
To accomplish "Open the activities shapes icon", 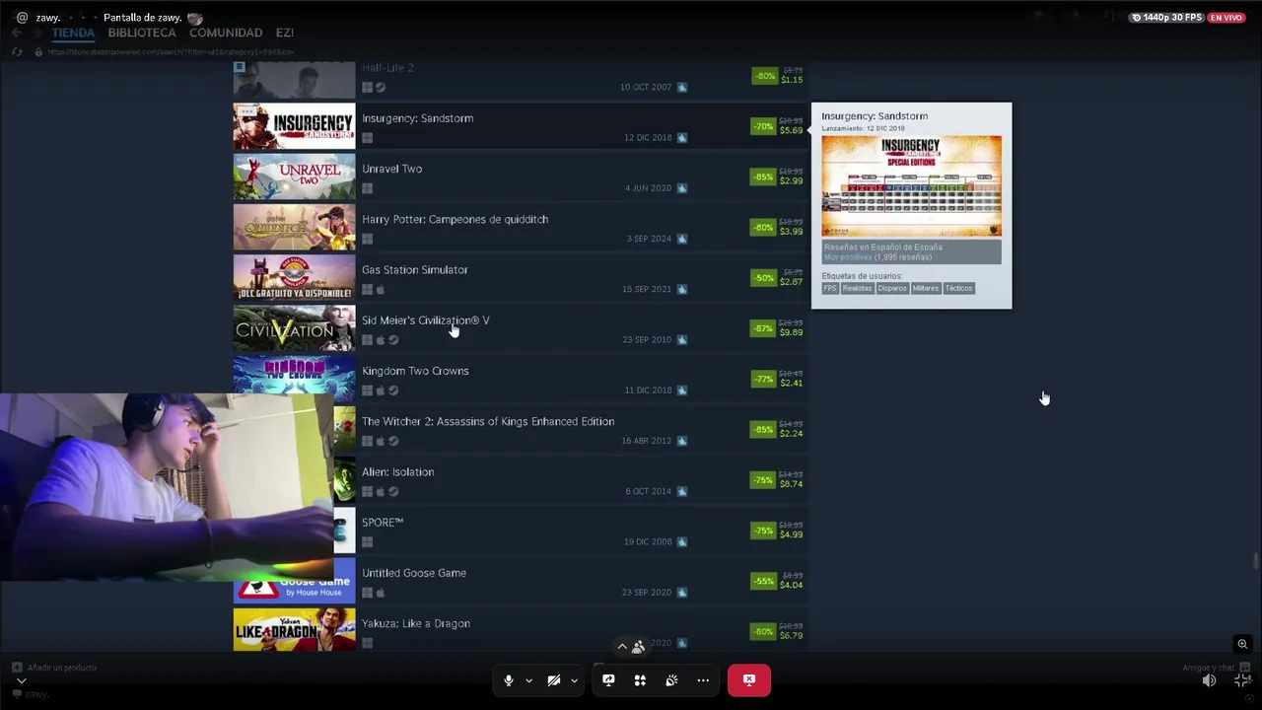I will [640, 680].
